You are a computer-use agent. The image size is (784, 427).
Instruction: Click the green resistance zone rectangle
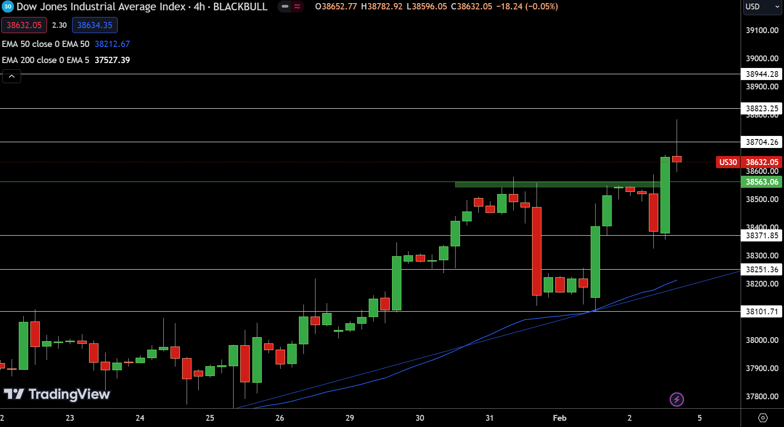(x=558, y=184)
